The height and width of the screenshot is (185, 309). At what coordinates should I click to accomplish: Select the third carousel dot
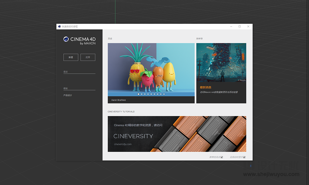[x=145, y=94]
